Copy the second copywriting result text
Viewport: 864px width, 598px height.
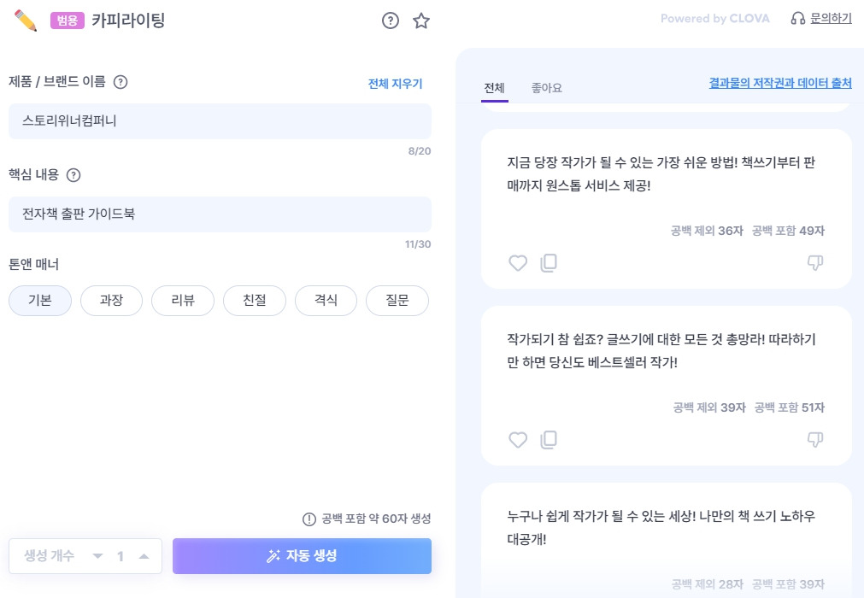[x=549, y=439]
